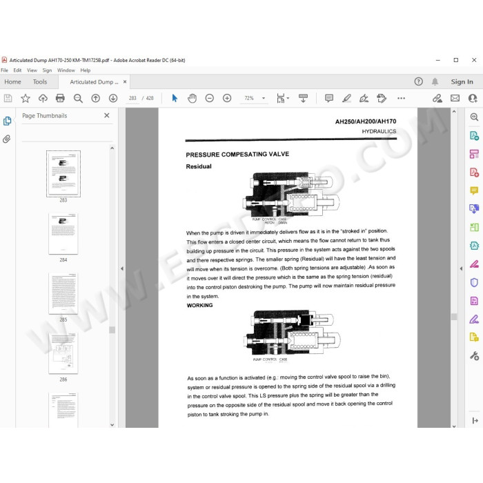Open the Sign document pen icon

364,98
